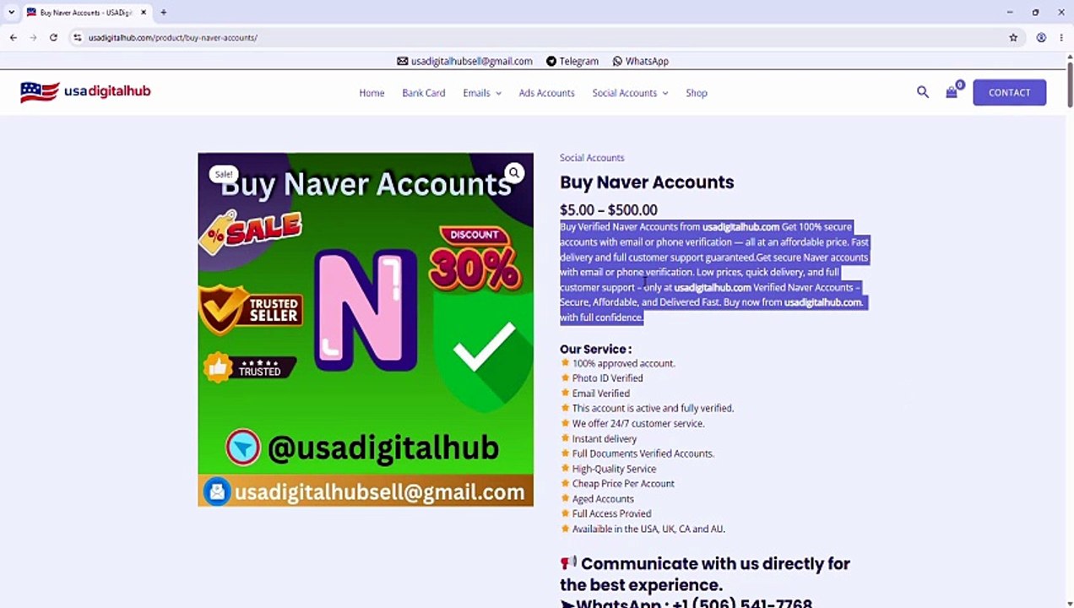Click 'Aged Accounts' list item
Image resolution: width=1074 pixels, height=608 pixels.
[603, 499]
